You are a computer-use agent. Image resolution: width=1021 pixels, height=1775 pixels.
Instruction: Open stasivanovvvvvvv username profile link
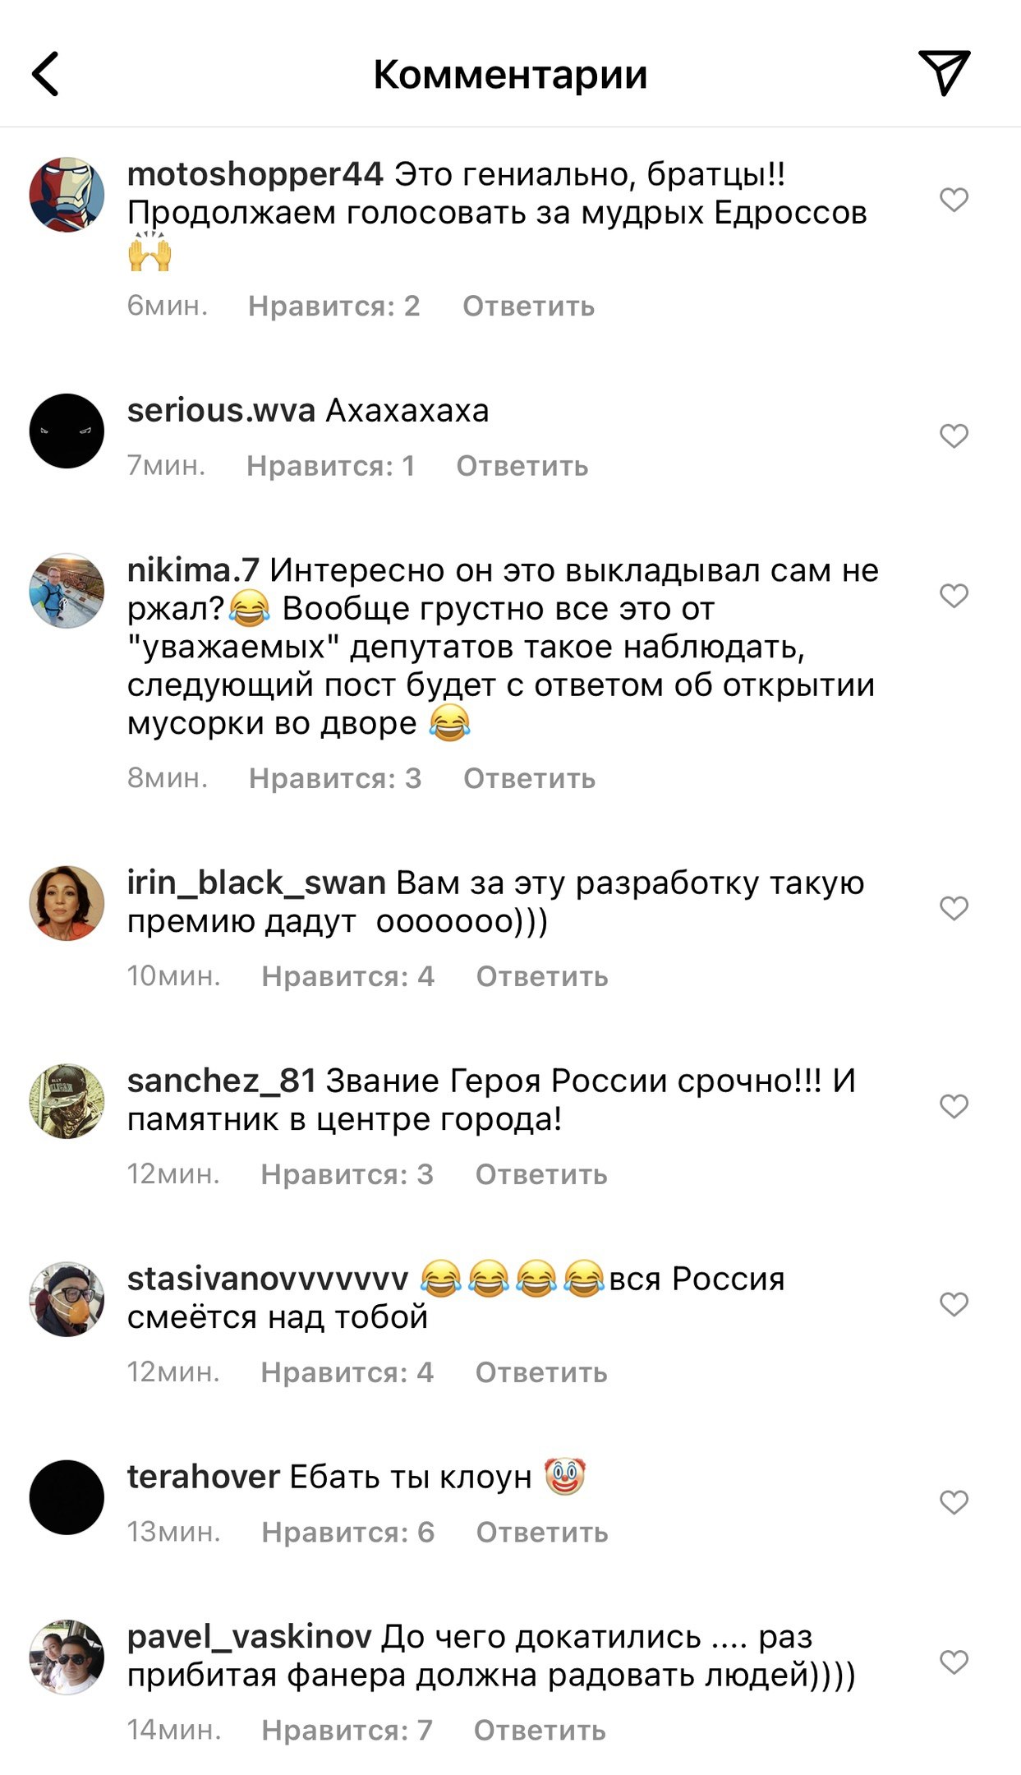click(x=268, y=1279)
